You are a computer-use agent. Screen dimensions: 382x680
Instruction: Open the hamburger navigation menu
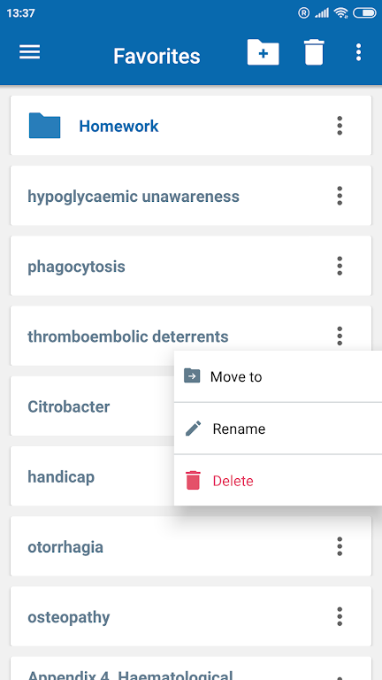pyautogui.click(x=30, y=52)
